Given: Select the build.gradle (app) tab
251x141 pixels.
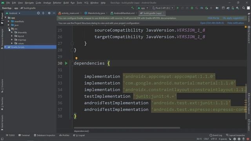Looking at the screenshot, I should [152, 13].
